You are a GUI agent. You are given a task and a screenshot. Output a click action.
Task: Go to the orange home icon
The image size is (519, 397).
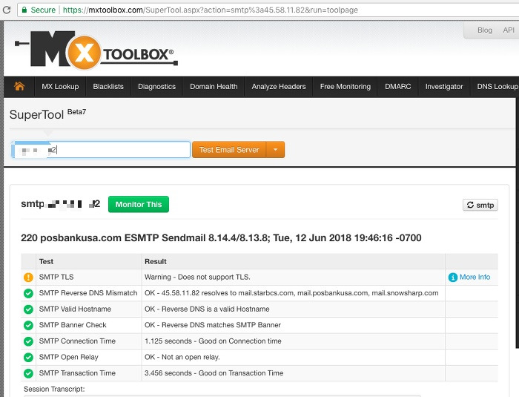(19, 87)
